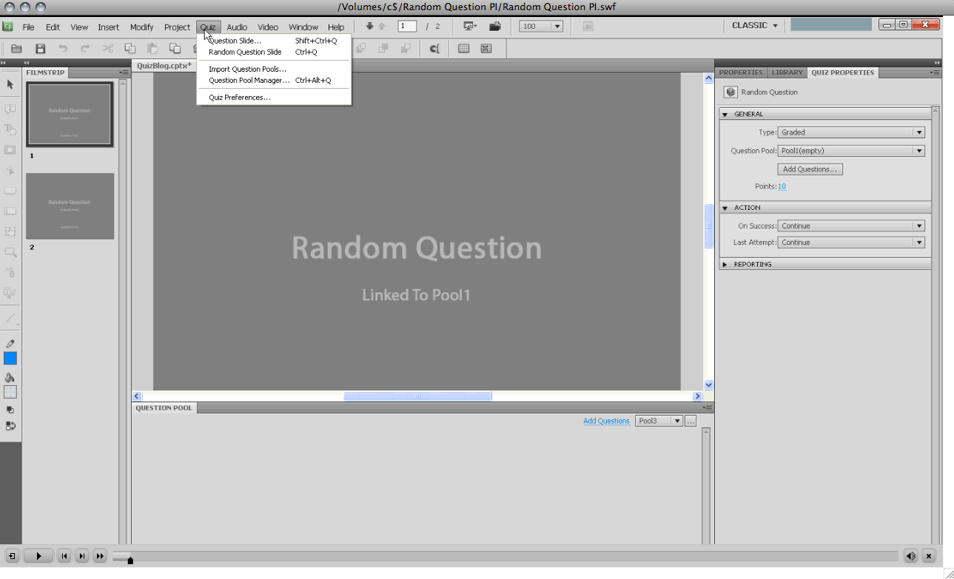Click the Add Questions... button

810,169
